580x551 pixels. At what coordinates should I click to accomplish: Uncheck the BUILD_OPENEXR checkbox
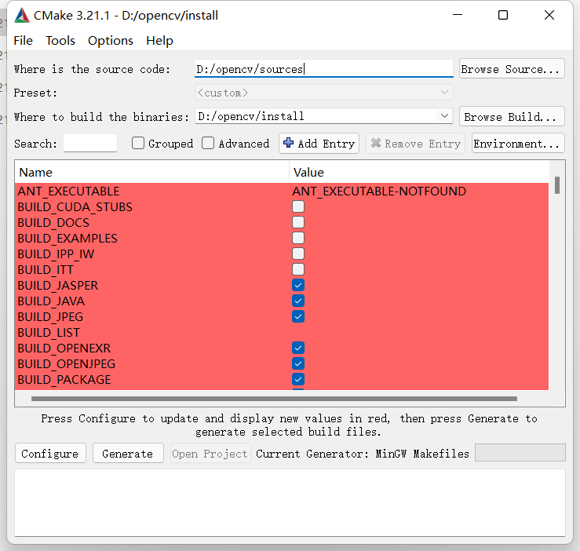point(298,348)
